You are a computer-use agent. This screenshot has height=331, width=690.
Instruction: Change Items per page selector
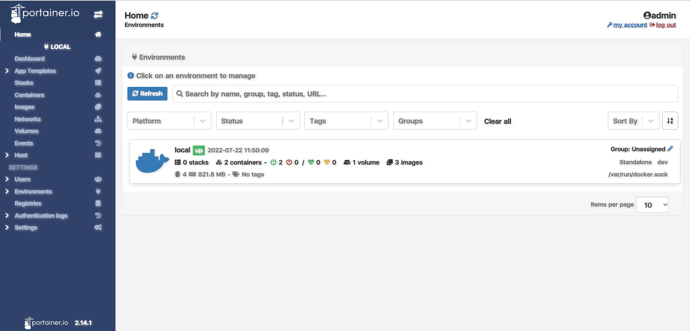(x=652, y=205)
